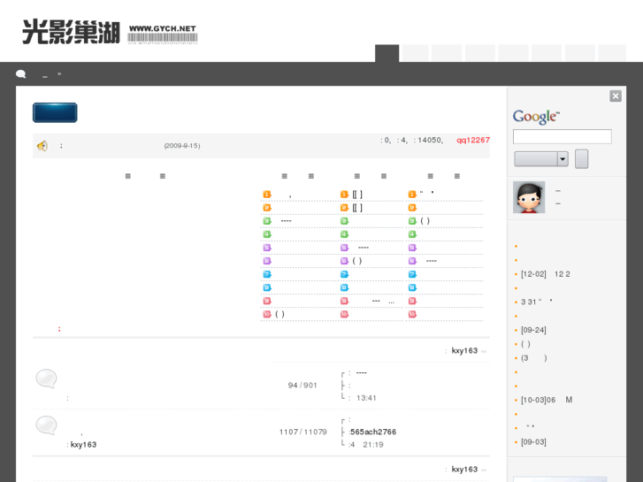Open the 565ach2766 last poster link

(x=373, y=432)
